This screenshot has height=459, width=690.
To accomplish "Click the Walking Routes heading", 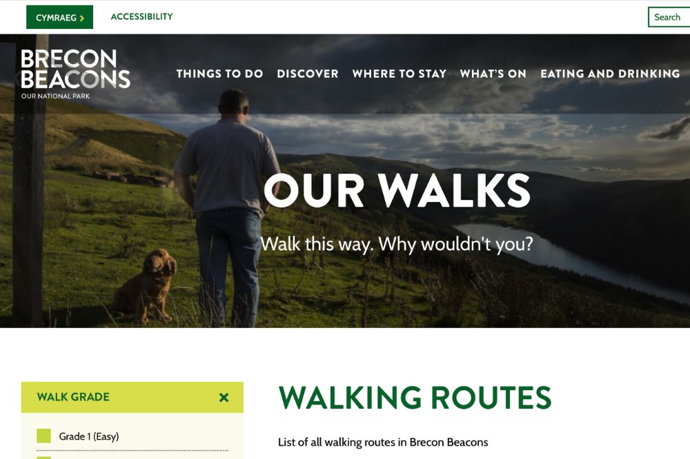I will coord(415,398).
